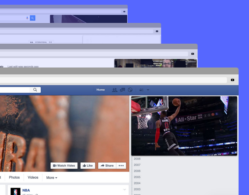Open Facebook privacy shortcuts lock icon
This screenshot has width=249, height=195.
point(141,90)
